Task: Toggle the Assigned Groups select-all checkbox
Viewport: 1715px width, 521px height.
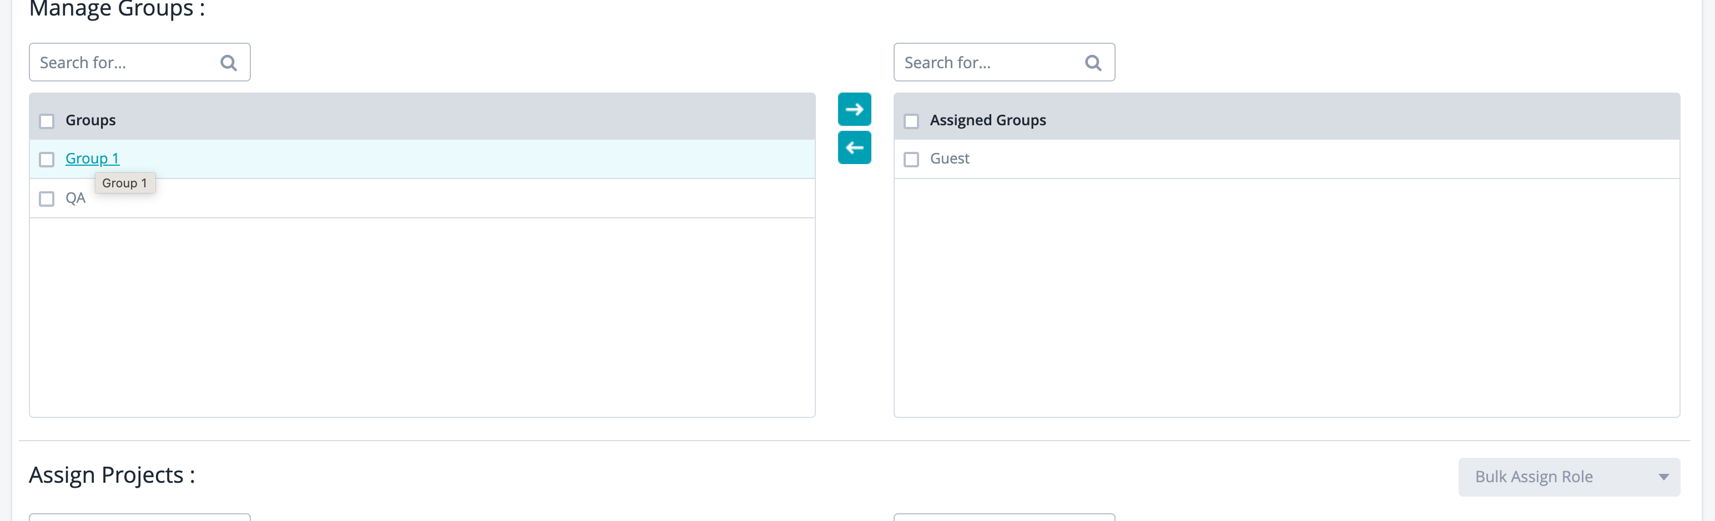Action: click(911, 121)
